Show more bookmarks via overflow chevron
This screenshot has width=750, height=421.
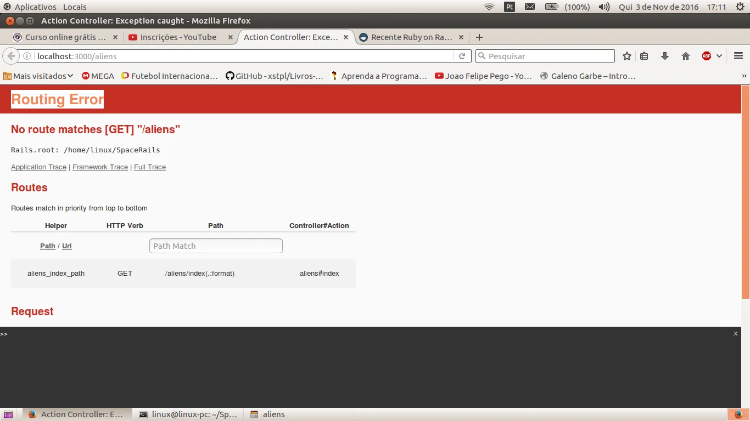point(744,76)
